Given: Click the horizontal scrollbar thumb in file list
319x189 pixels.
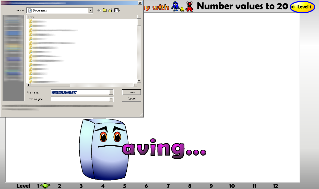Looking at the screenshot, I should point(50,85).
